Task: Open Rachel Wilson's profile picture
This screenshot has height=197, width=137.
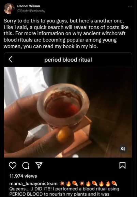Action: coord(9,9)
